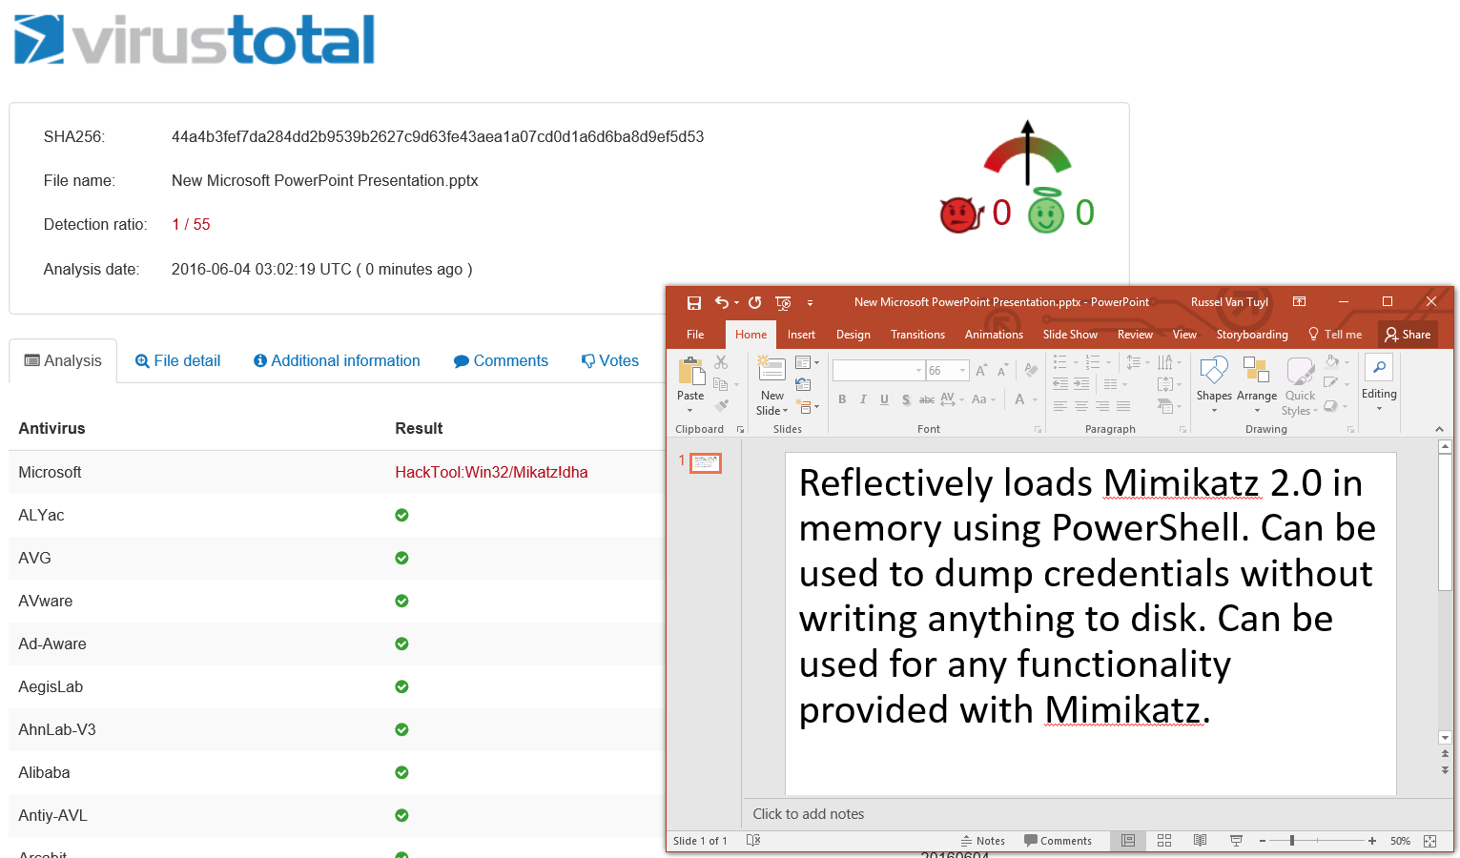Open the Animations ribbon tab
This screenshot has width=1460, height=858.
pos(994,335)
